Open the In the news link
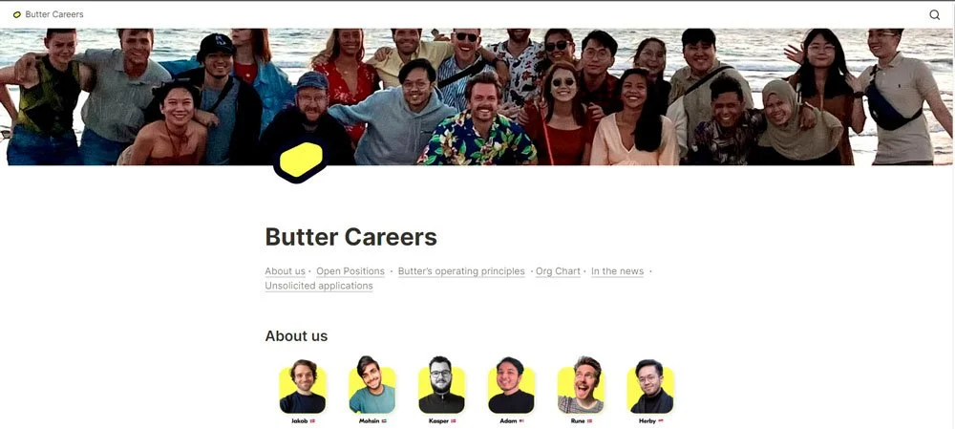 tap(618, 271)
